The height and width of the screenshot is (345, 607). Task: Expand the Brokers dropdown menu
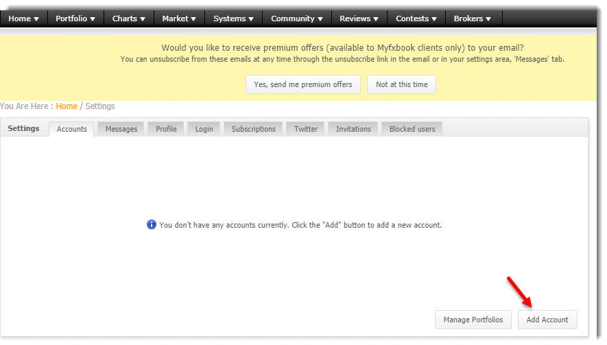click(x=473, y=19)
